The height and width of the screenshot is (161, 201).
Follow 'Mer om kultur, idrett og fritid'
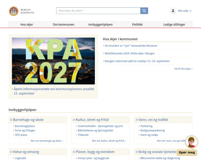[x=109, y=141]
